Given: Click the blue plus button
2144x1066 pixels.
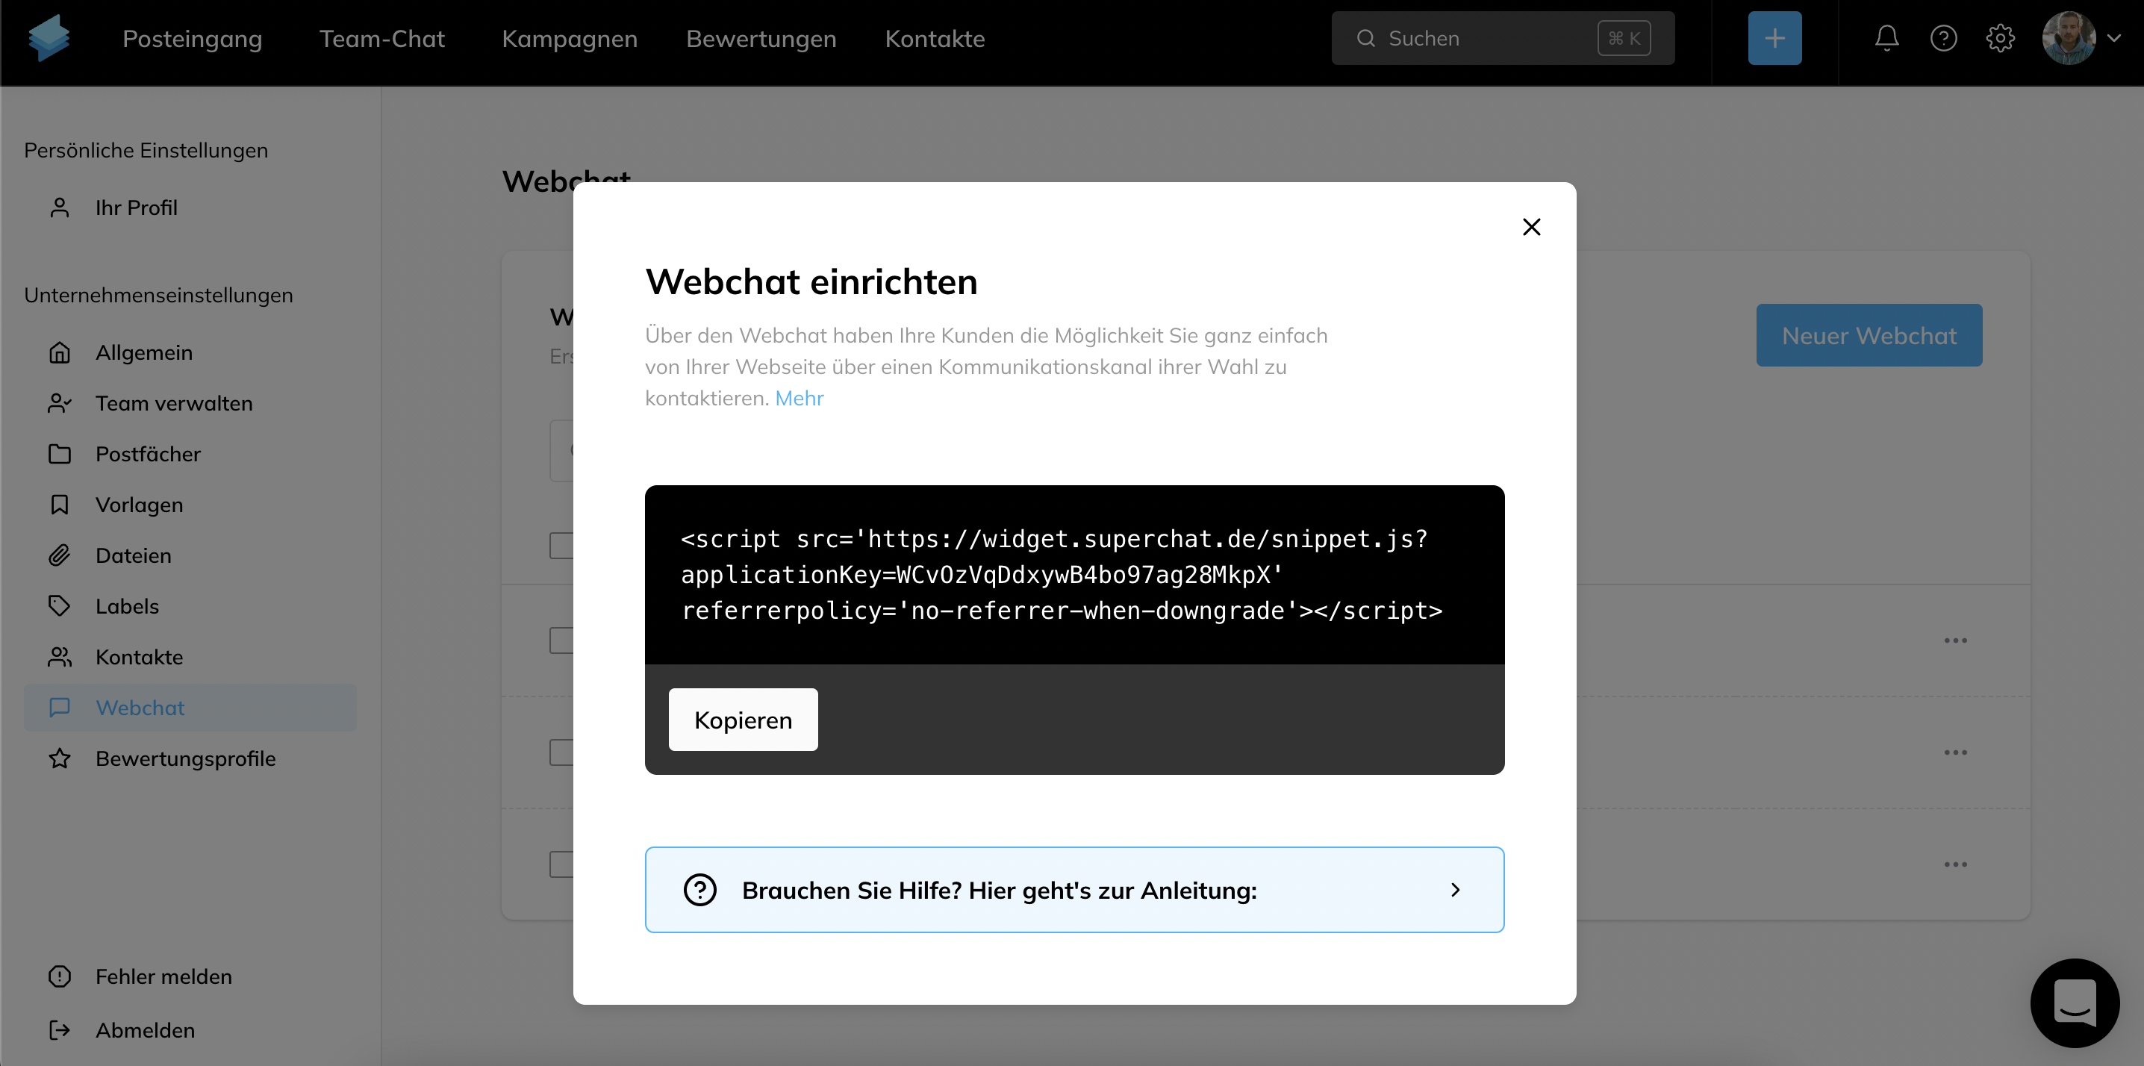Looking at the screenshot, I should click(1774, 38).
